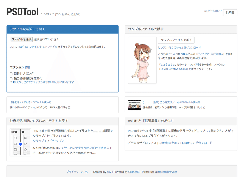Viewport: 250px width, 177px height.
Task: Click the ごちゃまぜドロップス text
Action: click(x=142, y=143)
